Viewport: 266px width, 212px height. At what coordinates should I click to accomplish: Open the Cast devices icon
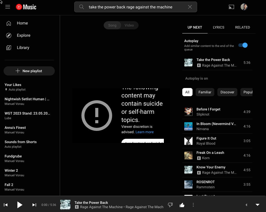231,7
